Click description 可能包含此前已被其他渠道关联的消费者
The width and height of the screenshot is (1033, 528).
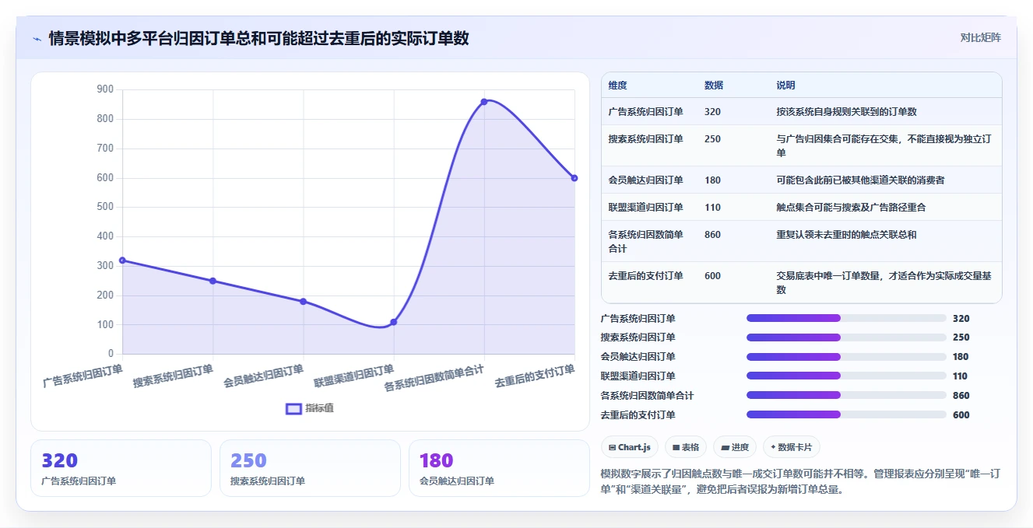860,180
